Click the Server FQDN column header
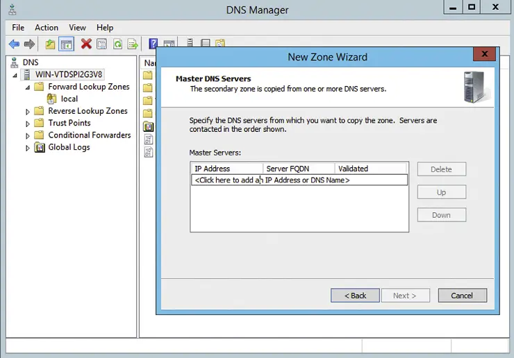 pyautogui.click(x=299, y=169)
